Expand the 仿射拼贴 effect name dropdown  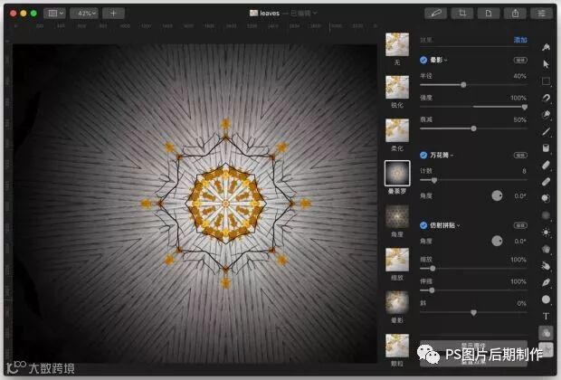pyautogui.click(x=445, y=225)
